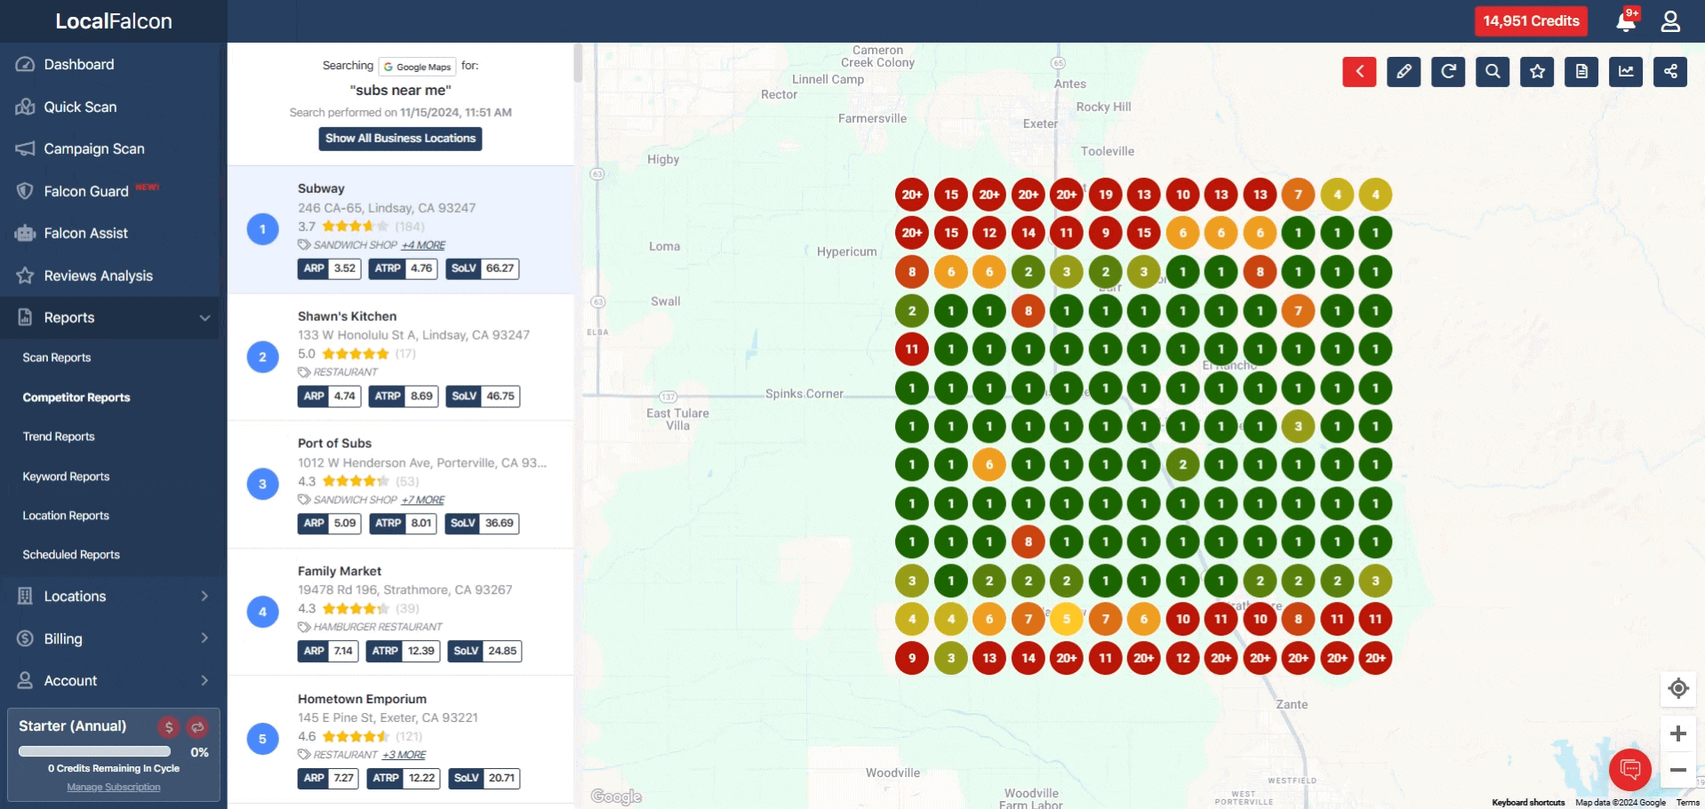Click the star favorite icon above the map
The image size is (1705, 809).
tap(1537, 72)
